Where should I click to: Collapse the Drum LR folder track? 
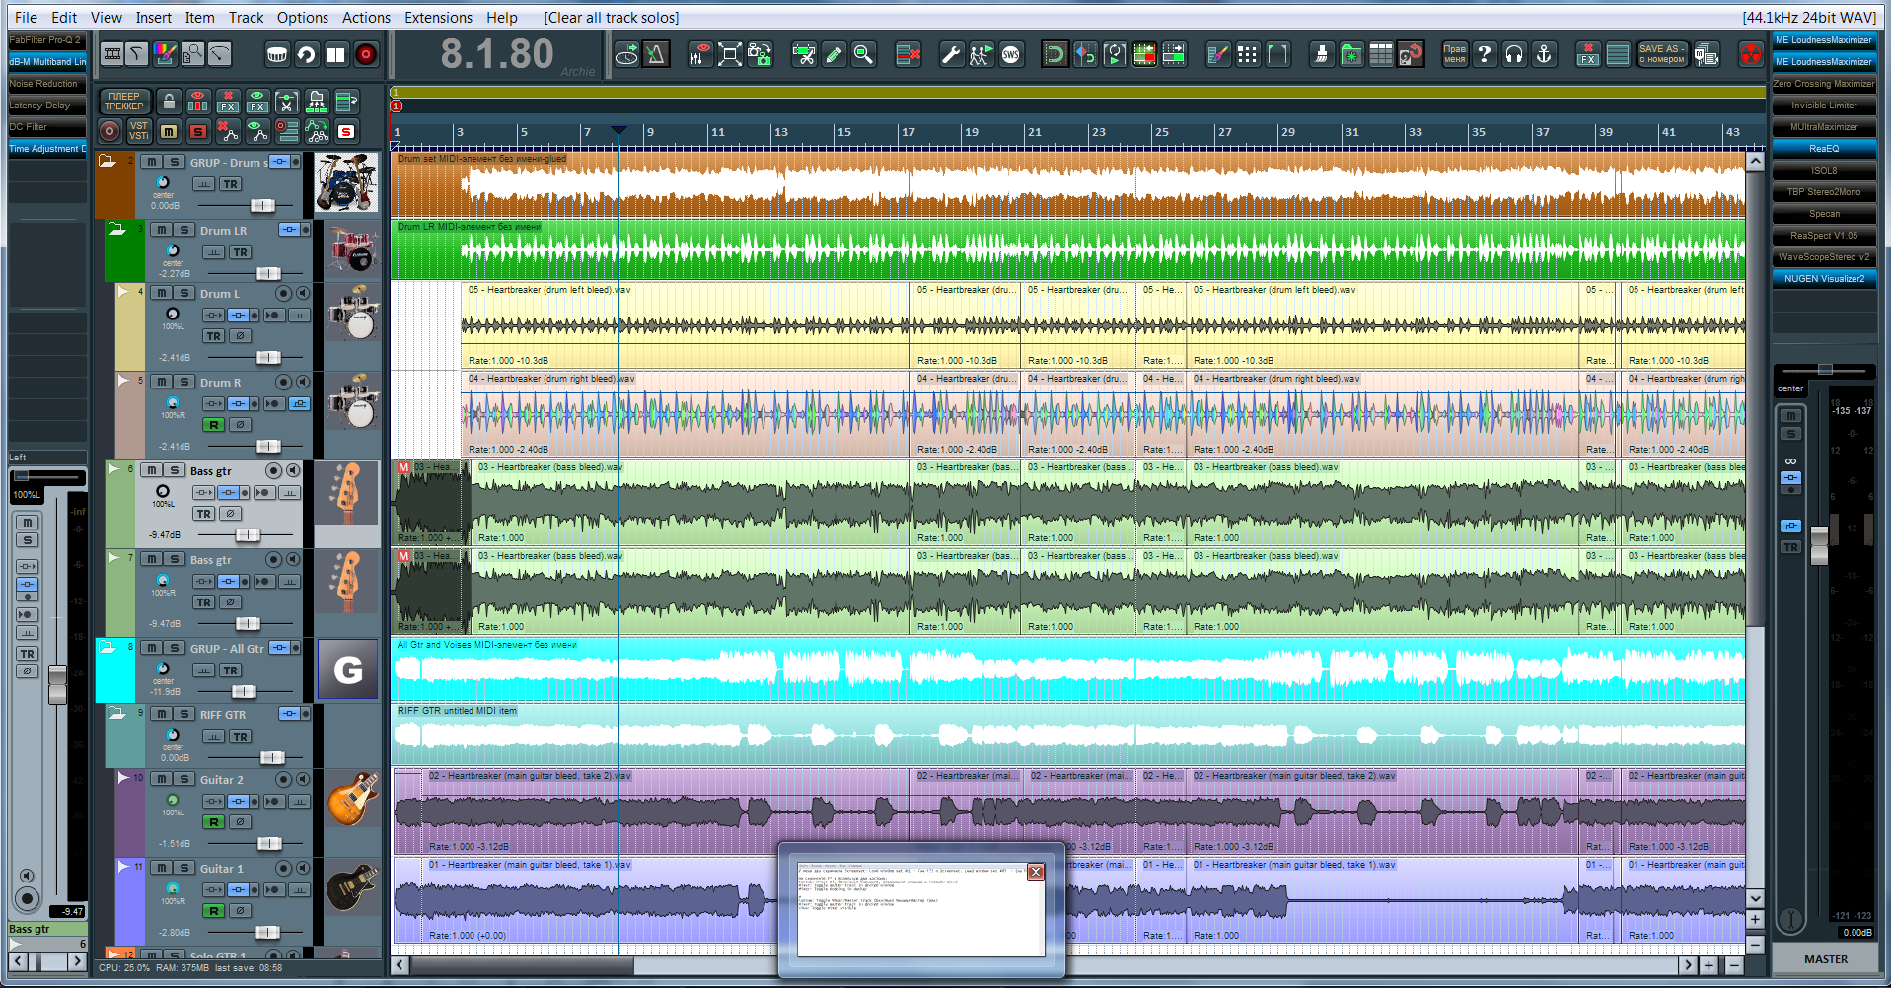tap(117, 229)
